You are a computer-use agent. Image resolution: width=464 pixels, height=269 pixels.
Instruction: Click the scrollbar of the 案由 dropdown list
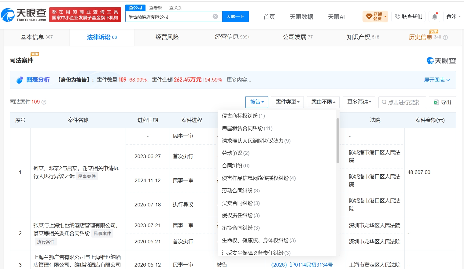coord(338,141)
